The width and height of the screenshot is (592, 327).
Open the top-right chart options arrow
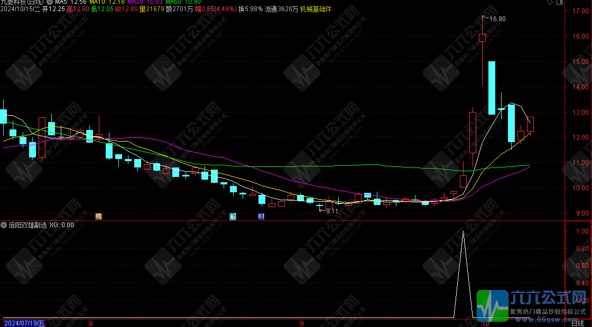coord(559,3)
